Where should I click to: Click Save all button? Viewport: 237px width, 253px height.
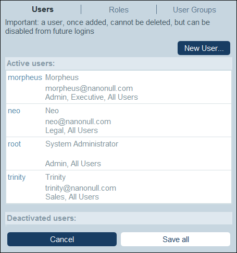point(176,239)
